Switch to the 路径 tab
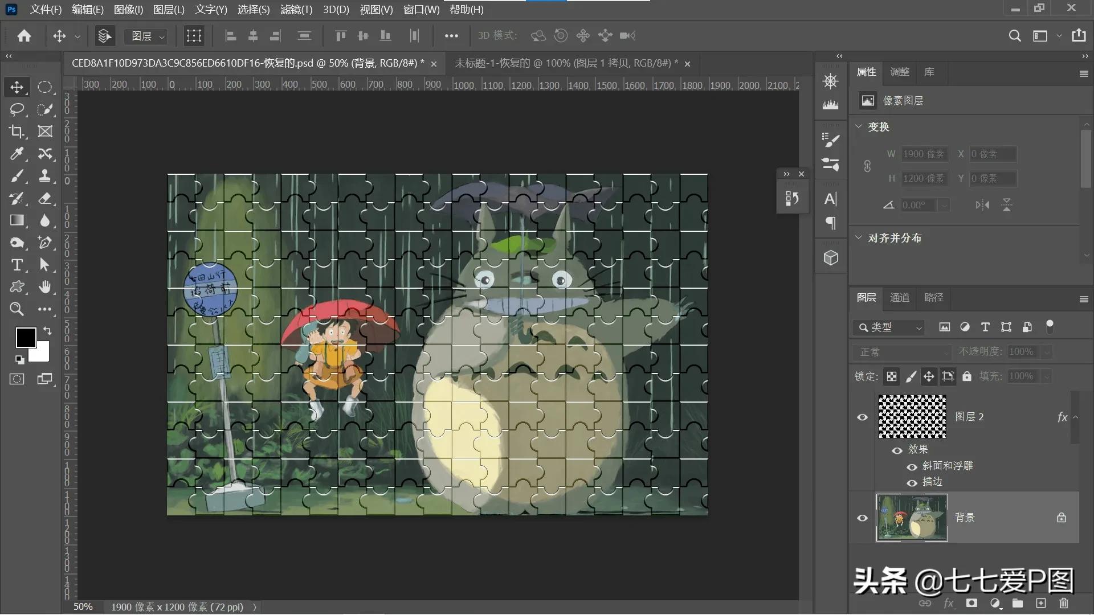1094x615 pixels. [934, 298]
